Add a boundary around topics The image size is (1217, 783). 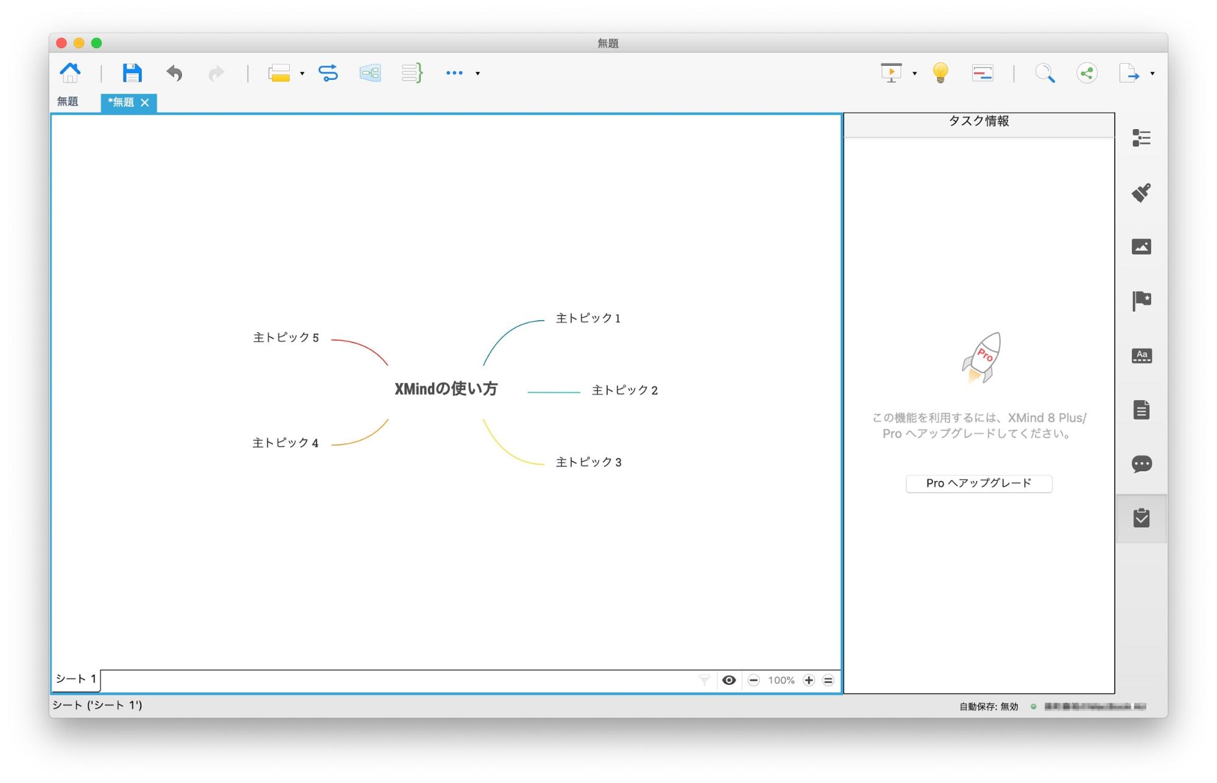point(370,73)
